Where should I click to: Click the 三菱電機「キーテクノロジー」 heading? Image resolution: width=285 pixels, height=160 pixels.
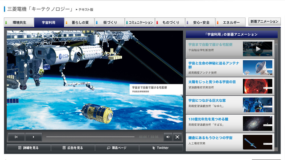click(x=40, y=9)
